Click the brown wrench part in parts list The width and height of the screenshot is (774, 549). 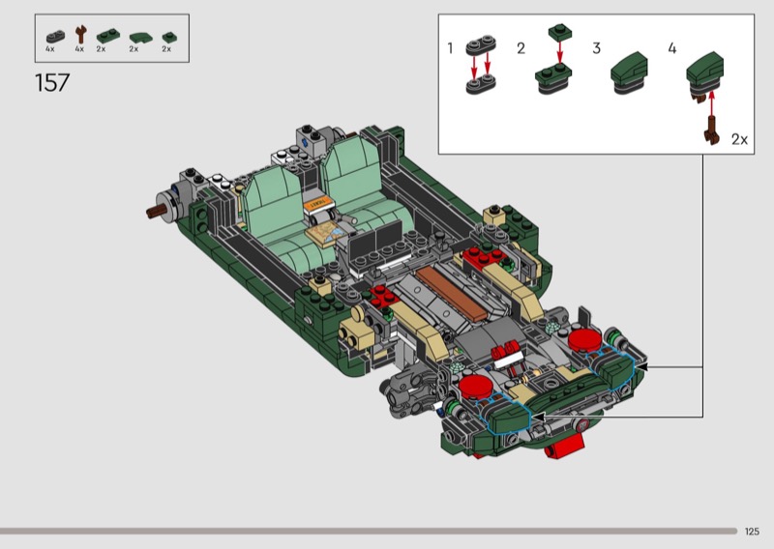tap(80, 35)
